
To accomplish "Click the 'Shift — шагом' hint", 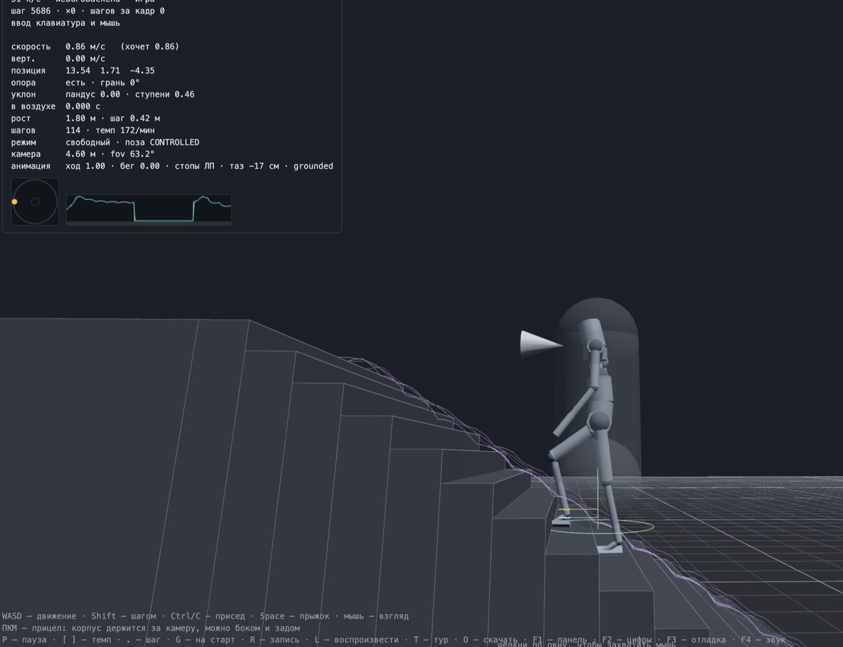I will 123,616.
